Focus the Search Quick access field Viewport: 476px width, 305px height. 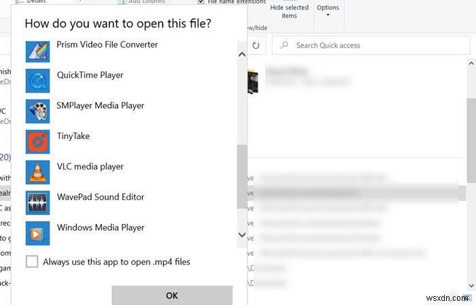click(371, 45)
